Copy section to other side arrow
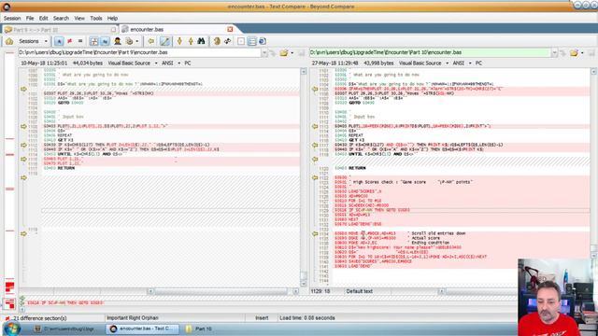The image size is (598, 336). click(x=151, y=41)
